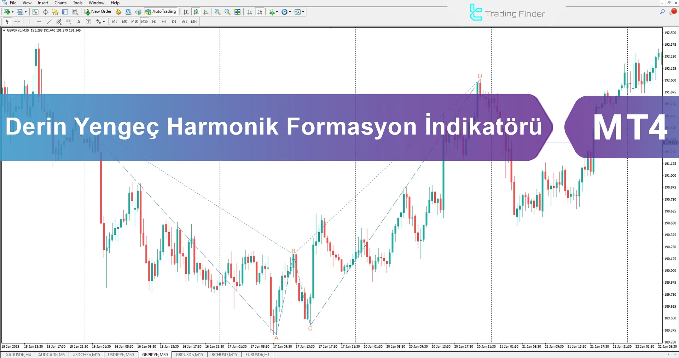Tile windows with the layout icon
Viewport: 679px width, 358px height.
237,12
